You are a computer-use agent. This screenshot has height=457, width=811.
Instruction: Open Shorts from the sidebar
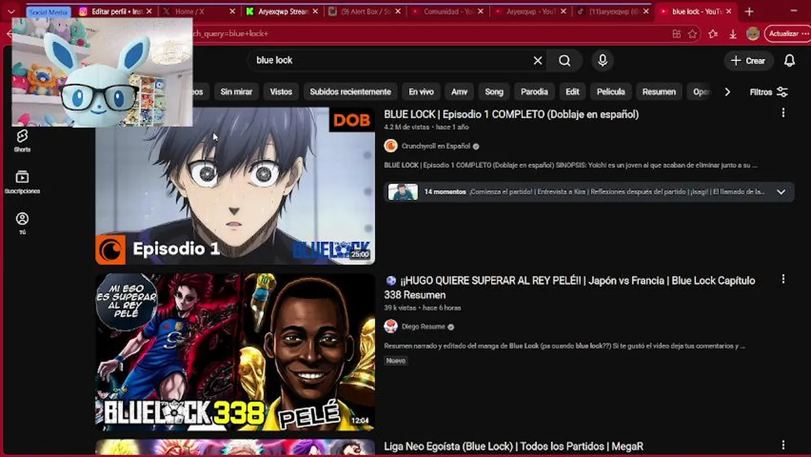[22, 141]
